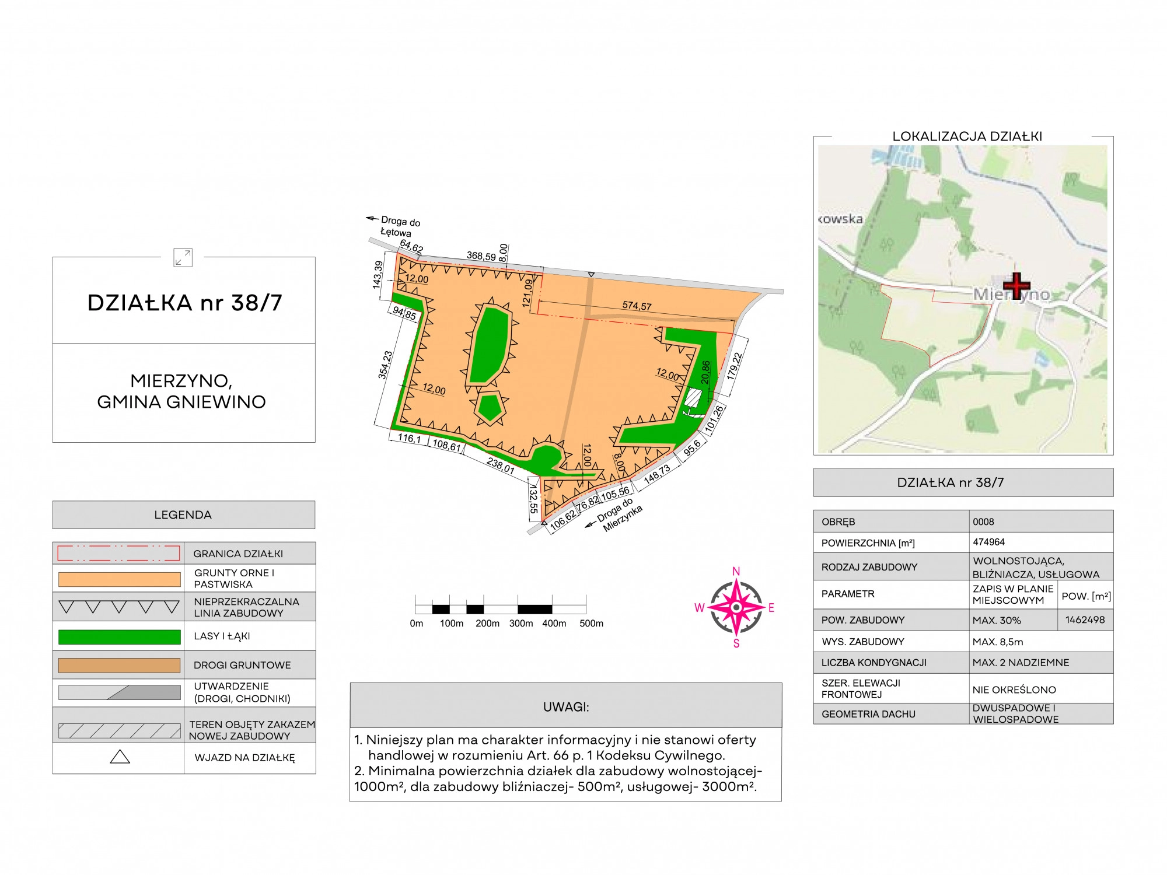Viewport: 1167px width, 875px height.
Task: Click the gray paved surface legend swatch
Action: tap(119, 692)
